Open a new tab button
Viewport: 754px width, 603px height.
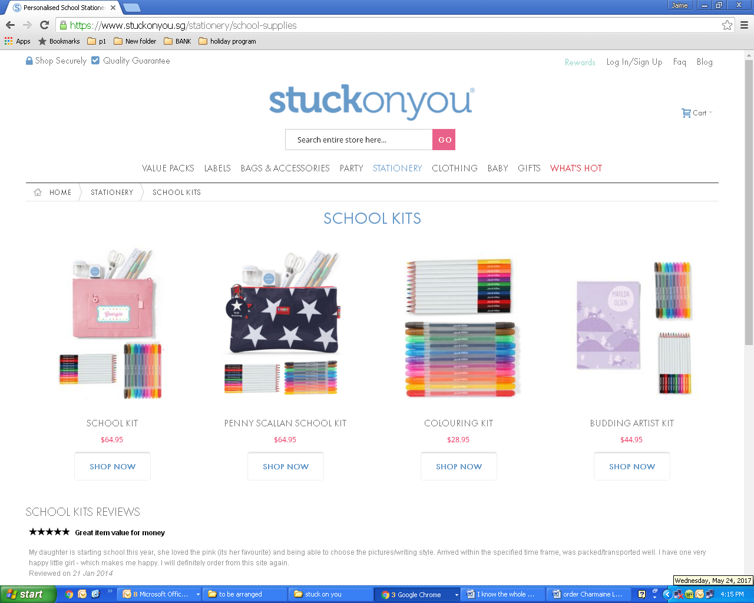131,8
